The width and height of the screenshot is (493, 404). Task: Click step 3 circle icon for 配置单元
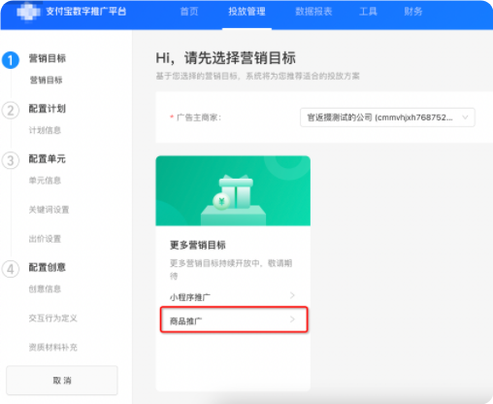pos(11,160)
